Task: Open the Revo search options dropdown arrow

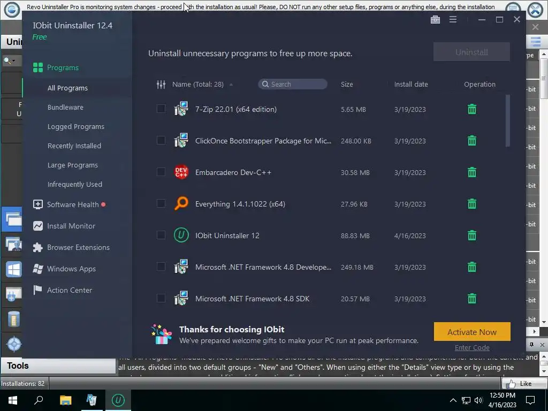Action: tap(13, 61)
